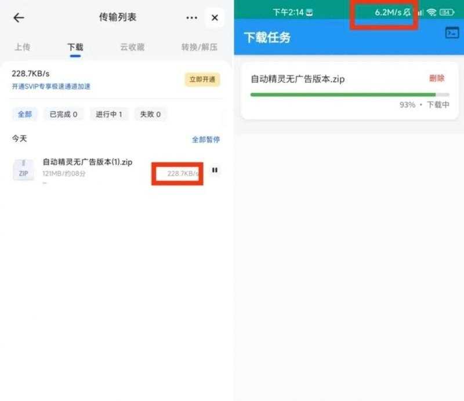Filter by 全部 chip
The image size is (464, 401).
24,114
